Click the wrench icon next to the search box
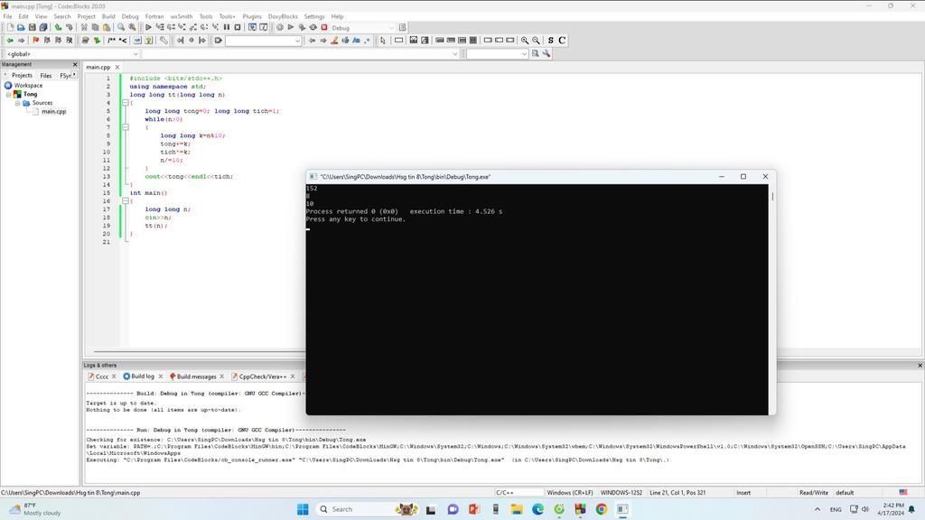The height and width of the screenshot is (520, 925). pyautogui.click(x=547, y=53)
